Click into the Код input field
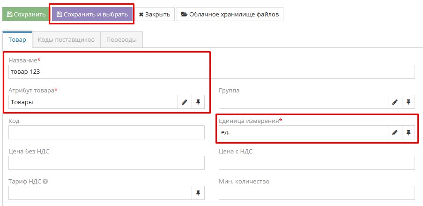The width and height of the screenshot is (423, 206). point(106,133)
